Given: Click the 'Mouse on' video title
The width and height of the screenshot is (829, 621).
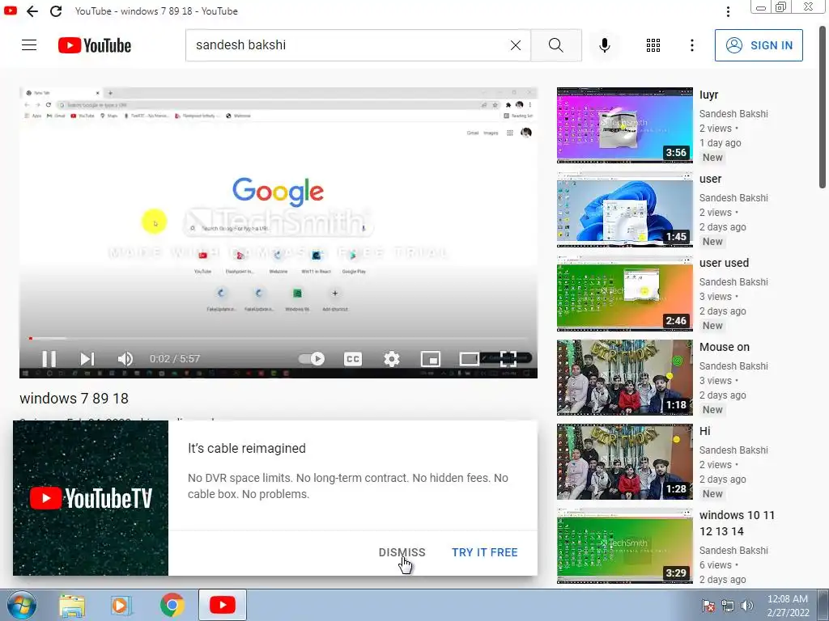Looking at the screenshot, I should click(x=725, y=347).
